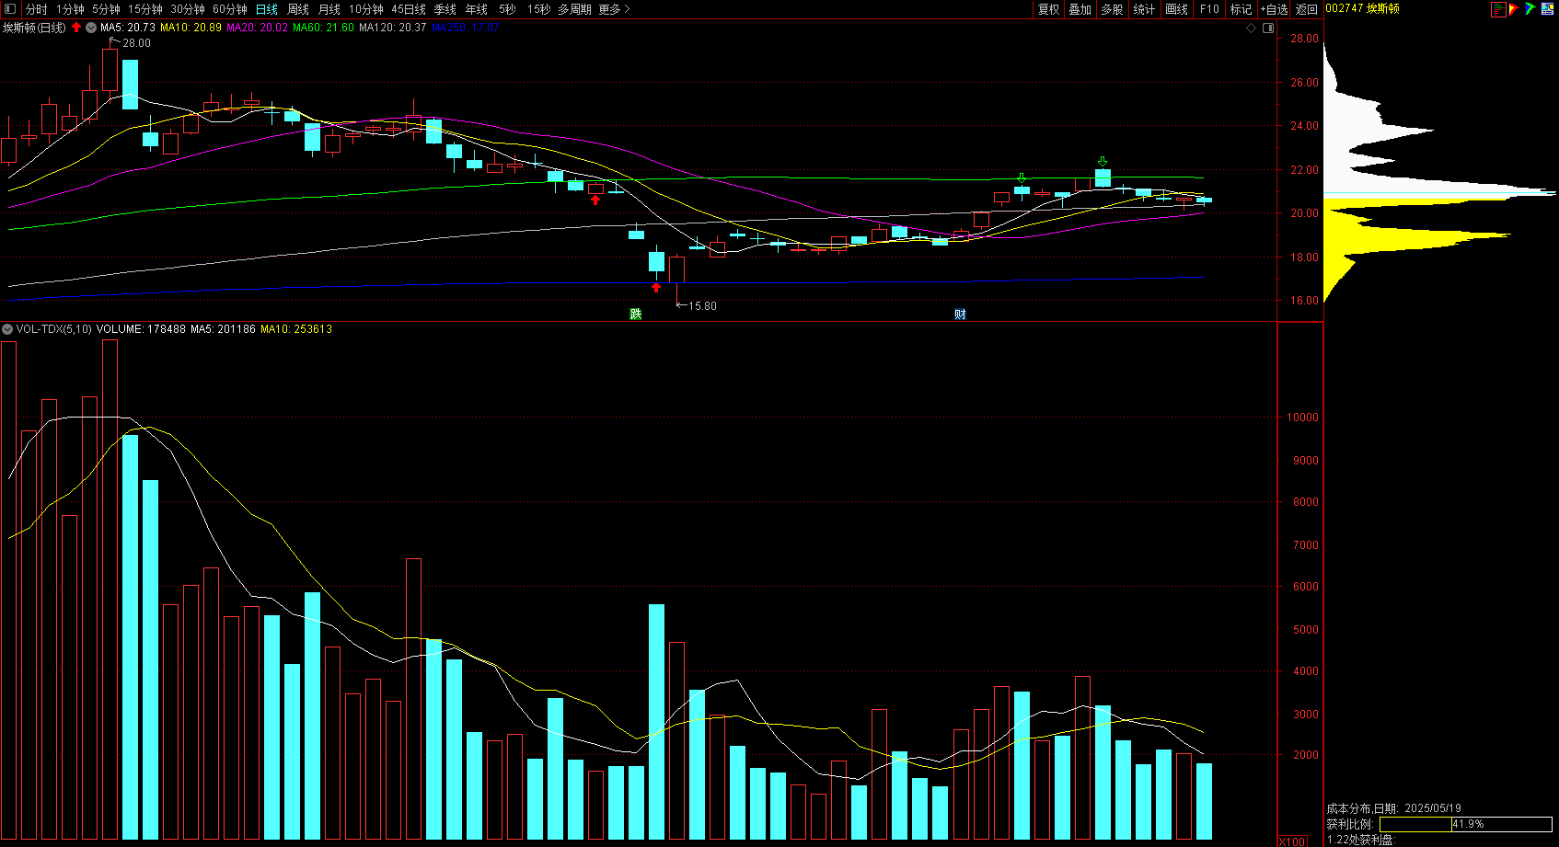The width and height of the screenshot is (1559, 847).
Task: Click the 返回 button
Action: (x=1307, y=9)
